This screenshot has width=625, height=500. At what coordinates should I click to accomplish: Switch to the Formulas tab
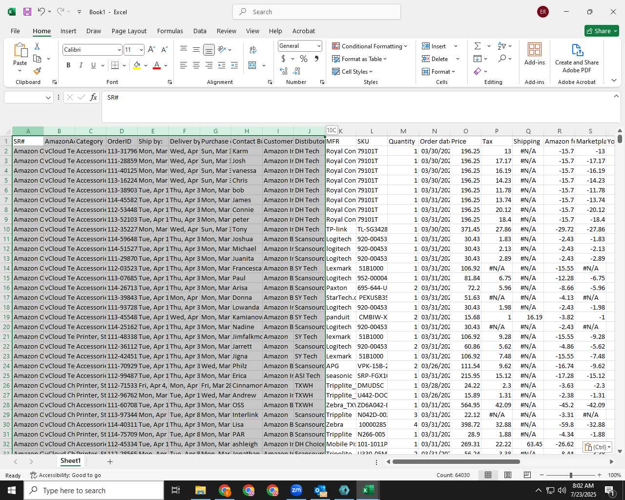(170, 31)
